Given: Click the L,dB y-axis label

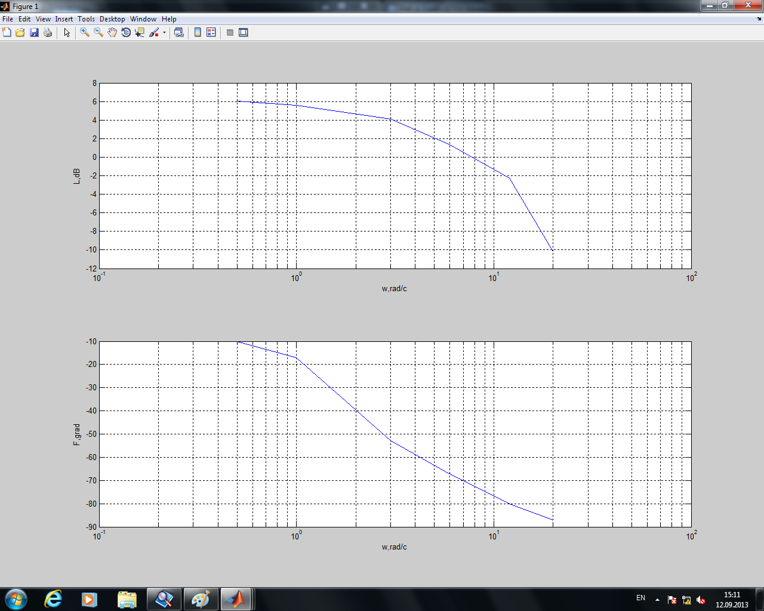Looking at the screenshot, I should point(76,175).
